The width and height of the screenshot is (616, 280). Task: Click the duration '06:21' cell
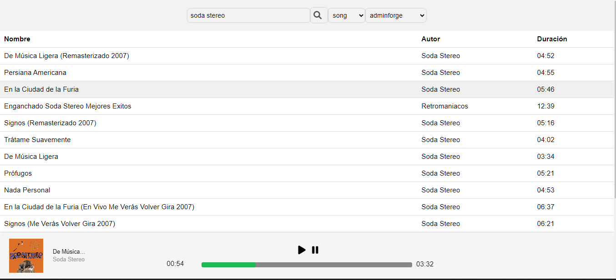coord(545,224)
